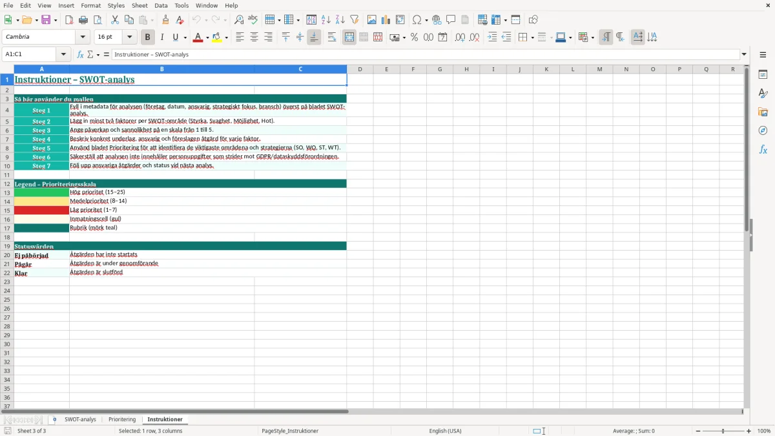Click zoom in plus button

point(749,431)
